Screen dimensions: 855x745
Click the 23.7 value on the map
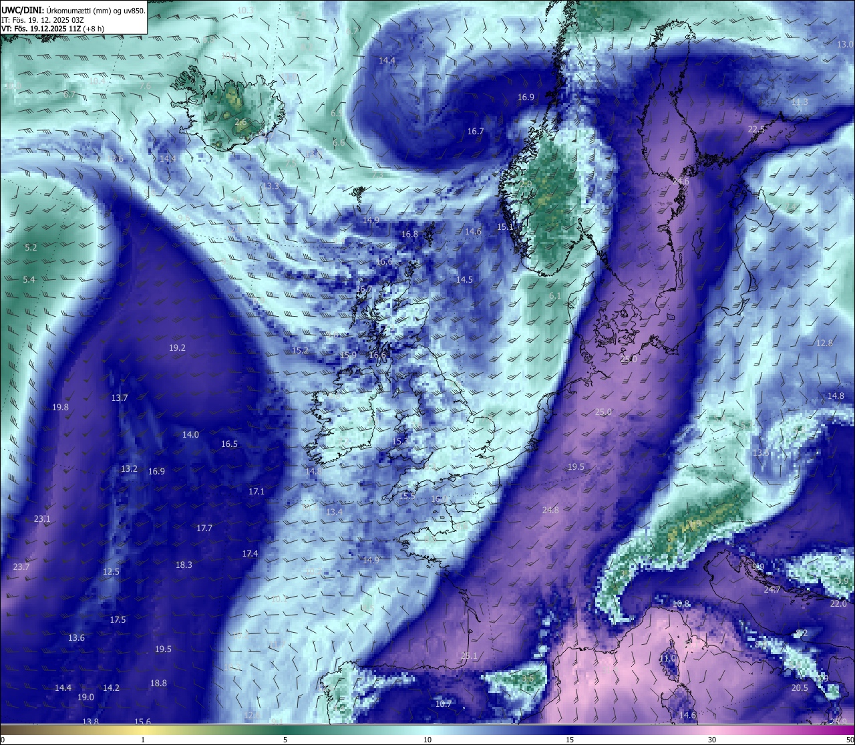point(21,567)
